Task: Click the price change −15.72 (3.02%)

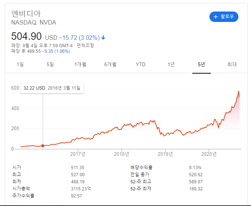Action: click(x=79, y=38)
